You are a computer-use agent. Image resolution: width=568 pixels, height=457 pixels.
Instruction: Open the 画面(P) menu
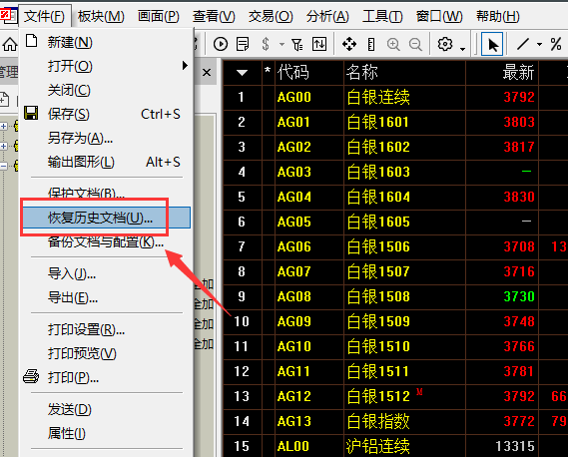[x=159, y=16]
